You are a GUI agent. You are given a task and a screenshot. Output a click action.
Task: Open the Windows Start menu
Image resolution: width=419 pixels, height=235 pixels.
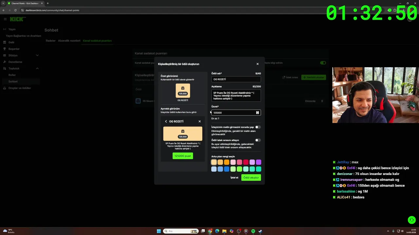coord(159,231)
